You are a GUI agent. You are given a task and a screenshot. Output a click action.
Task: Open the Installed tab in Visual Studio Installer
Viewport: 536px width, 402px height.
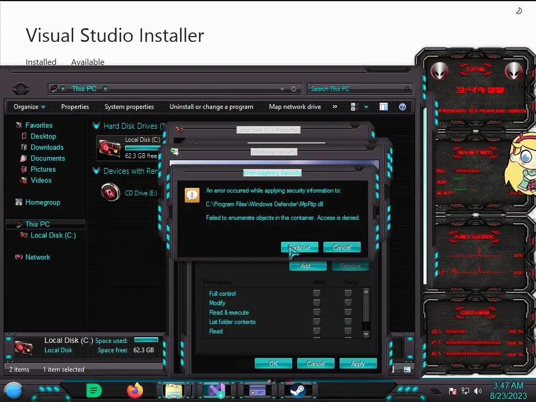pyautogui.click(x=41, y=62)
